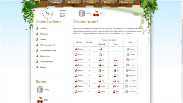Click the Выход logout link
The image size is (183, 103).
pos(43,67)
